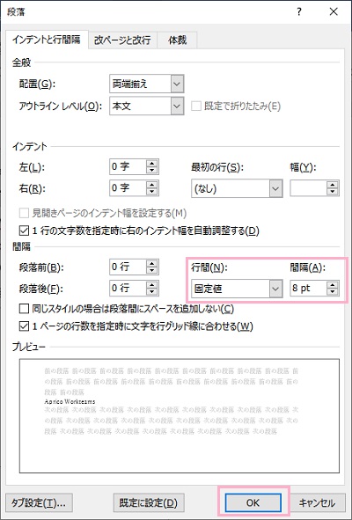The height and width of the screenshot is (520, 352).
Task: Increase the 右 indent with up arrow
Action: click(x=152, y=185)
